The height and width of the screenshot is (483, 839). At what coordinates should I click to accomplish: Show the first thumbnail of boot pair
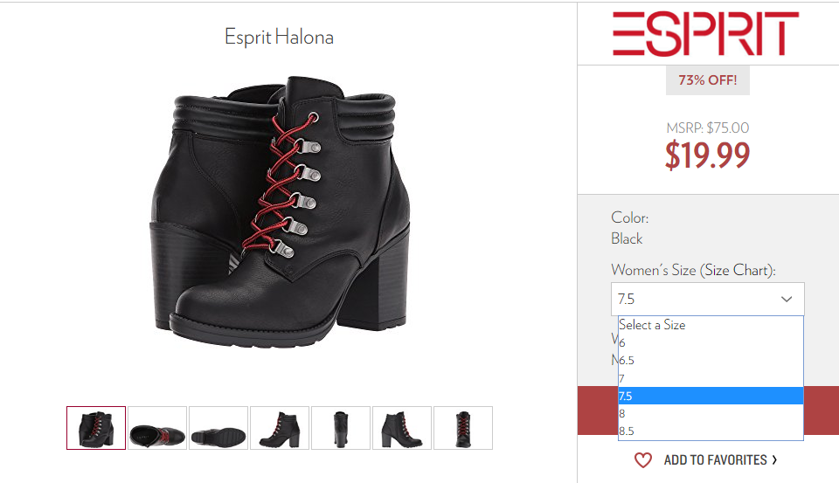click(96, 428)
